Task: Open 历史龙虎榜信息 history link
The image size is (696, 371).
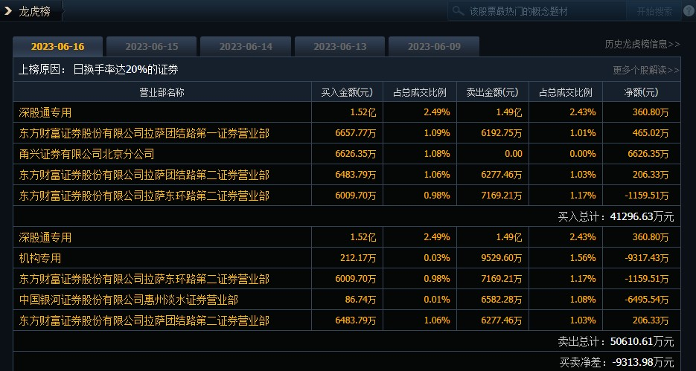Action: tap(642, 44)
